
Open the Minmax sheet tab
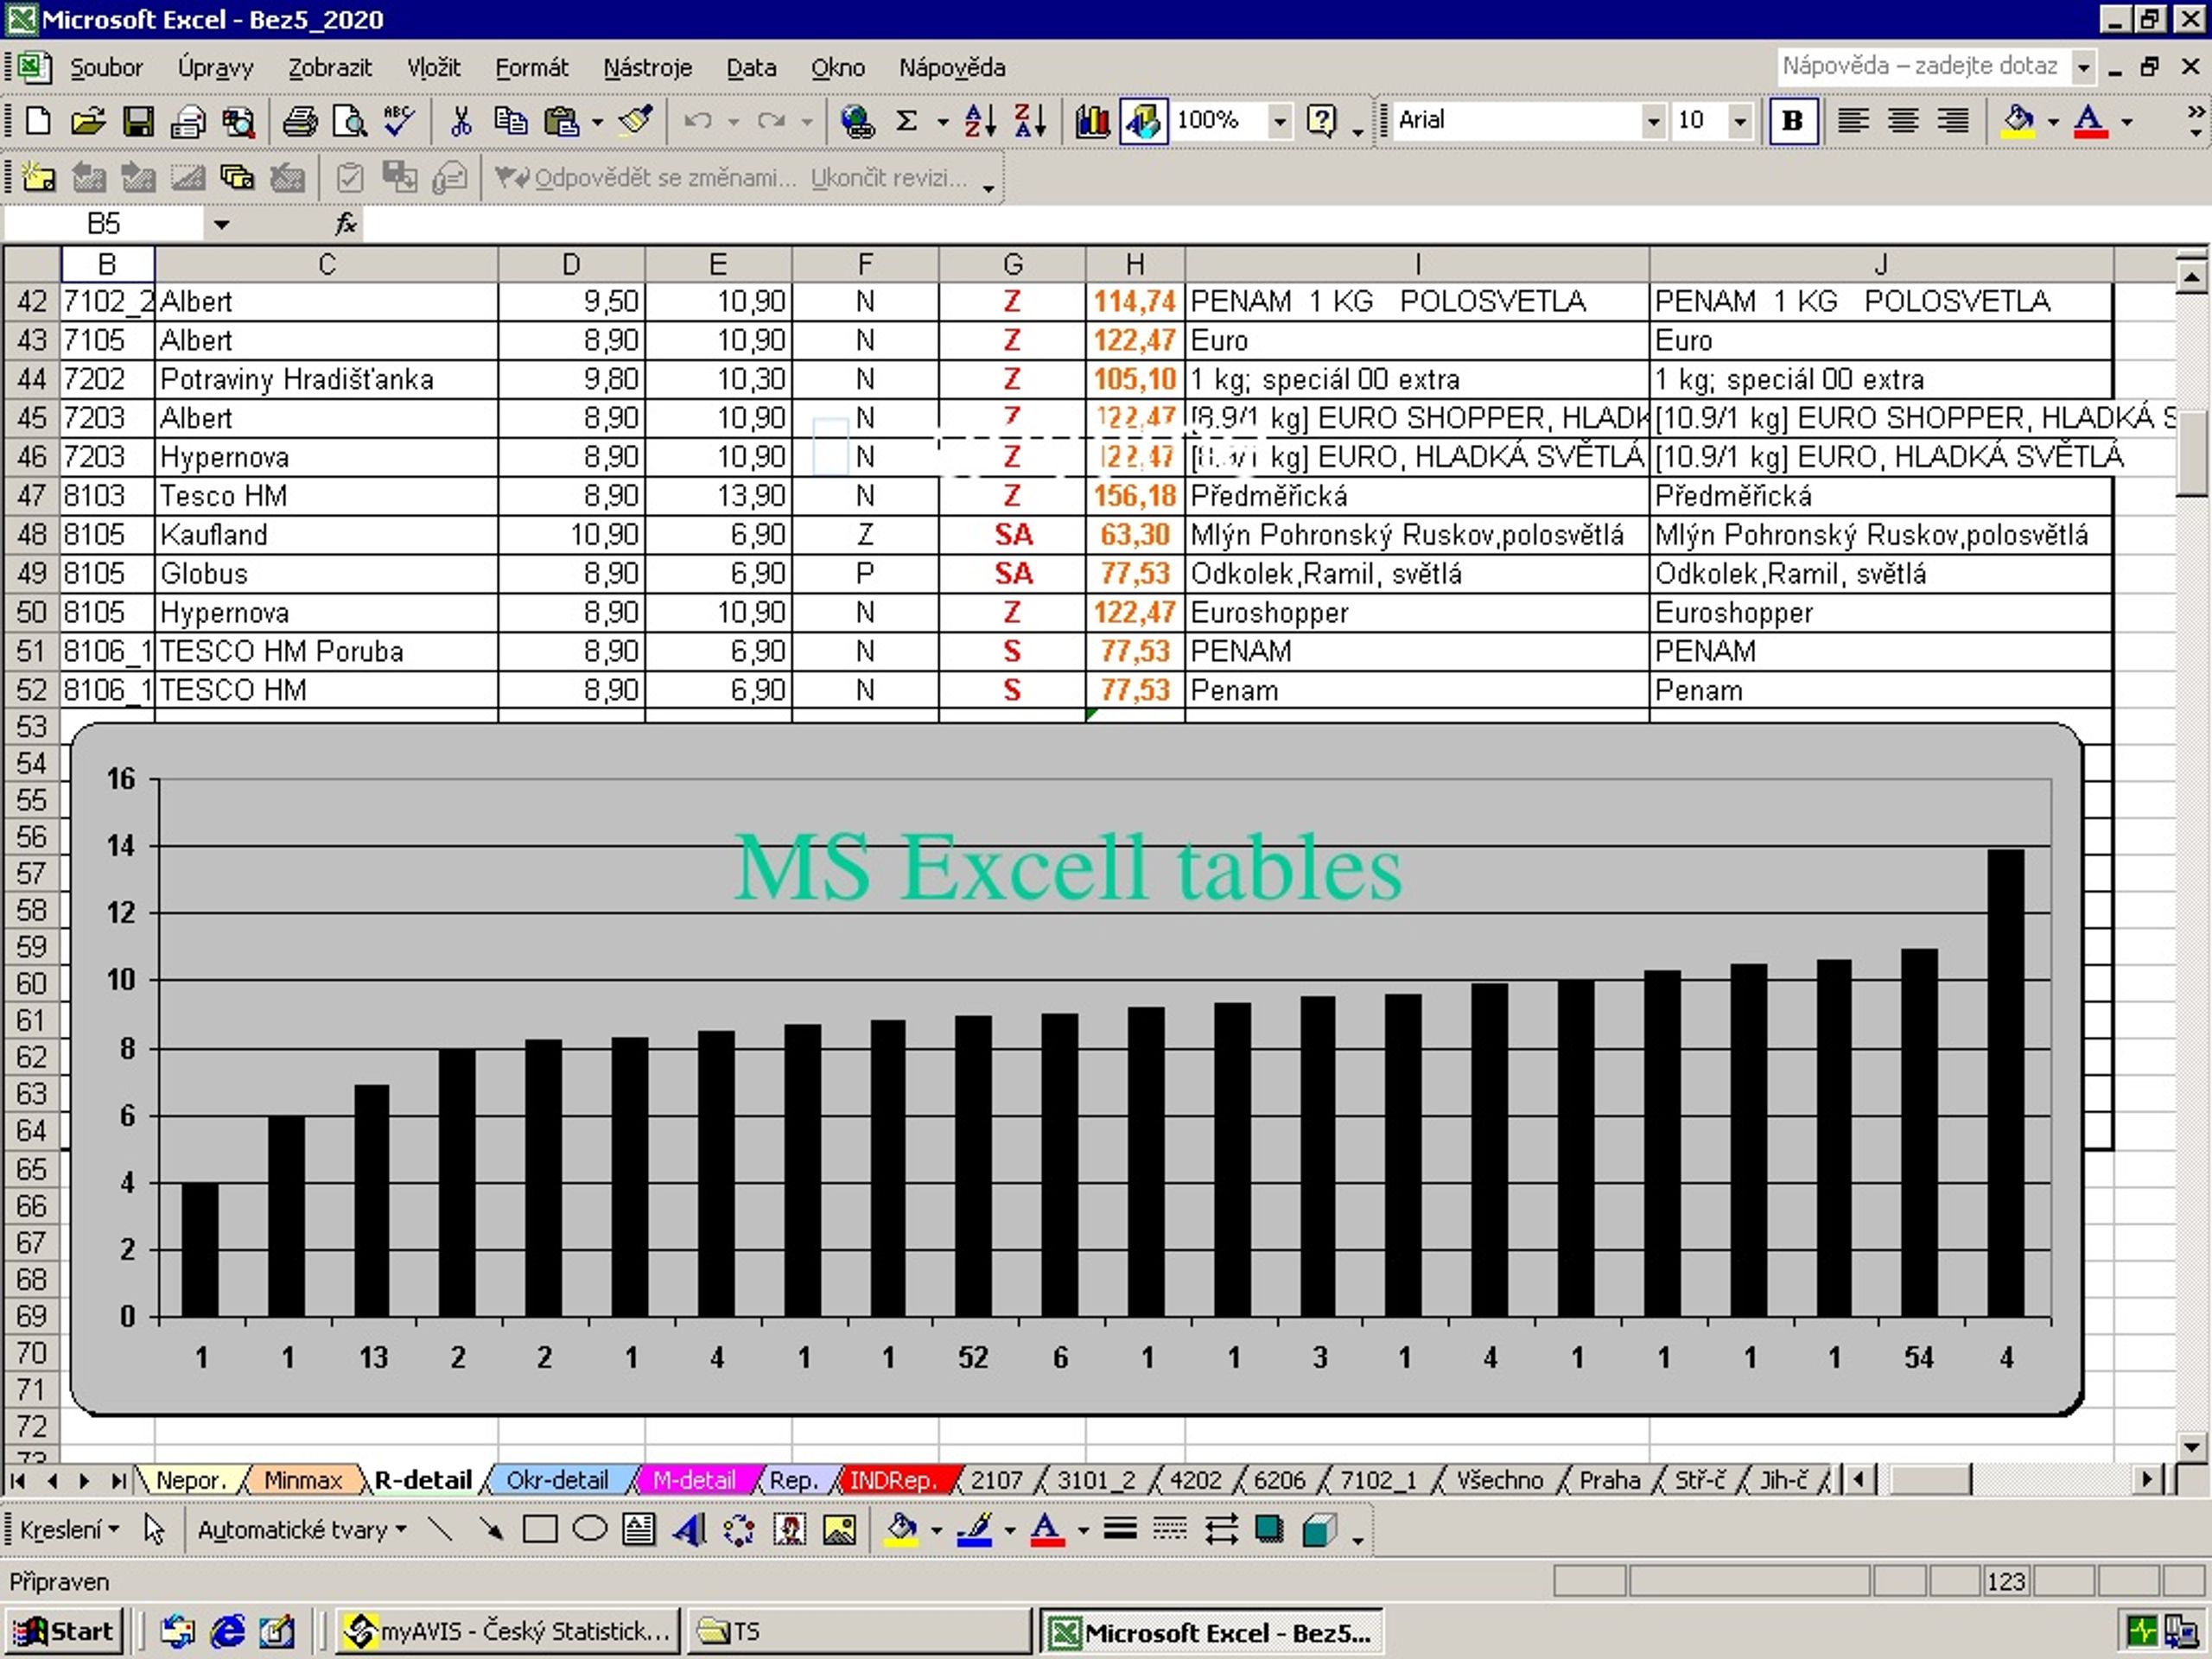click(303, 1479)
